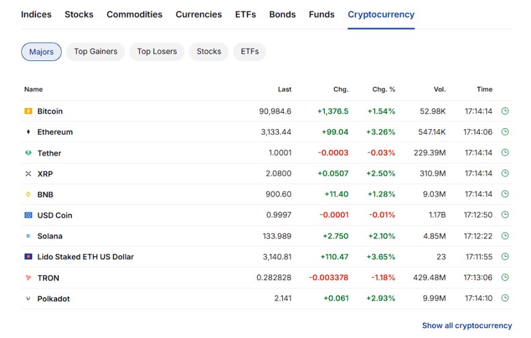Click the clock icon in Ethereum row
Image resolution: width=531 pixels, height=338 pixels.
click(505, 132)
